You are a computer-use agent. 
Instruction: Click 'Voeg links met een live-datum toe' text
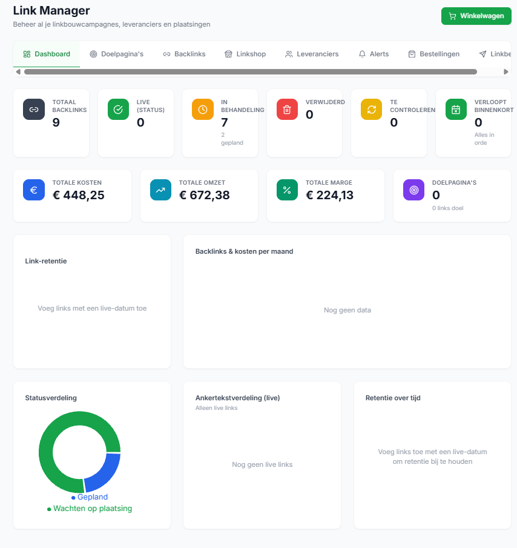92,308
